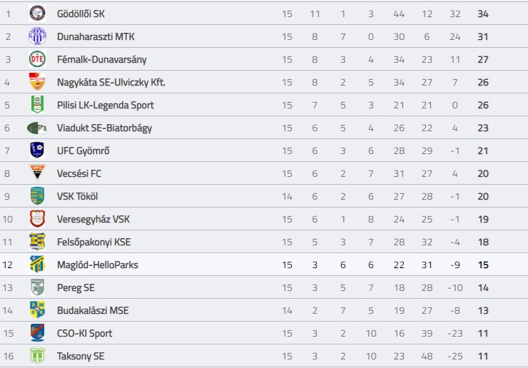
Task: Open the VSK Tököl crest
Action: [37, 196]
